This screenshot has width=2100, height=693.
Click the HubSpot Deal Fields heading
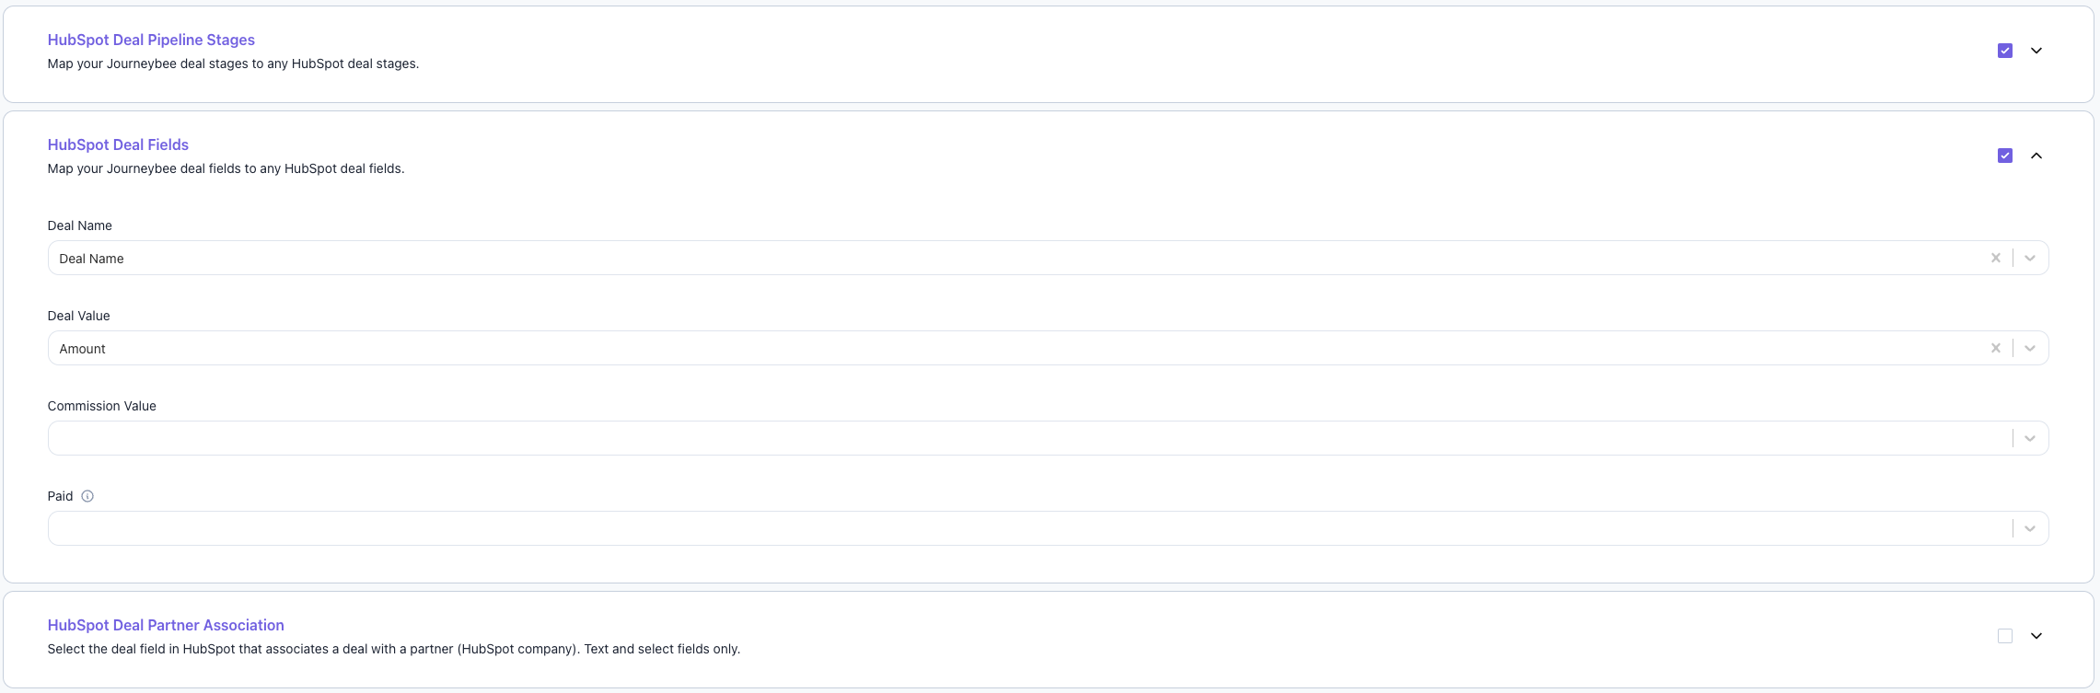(x=118, y=144)
